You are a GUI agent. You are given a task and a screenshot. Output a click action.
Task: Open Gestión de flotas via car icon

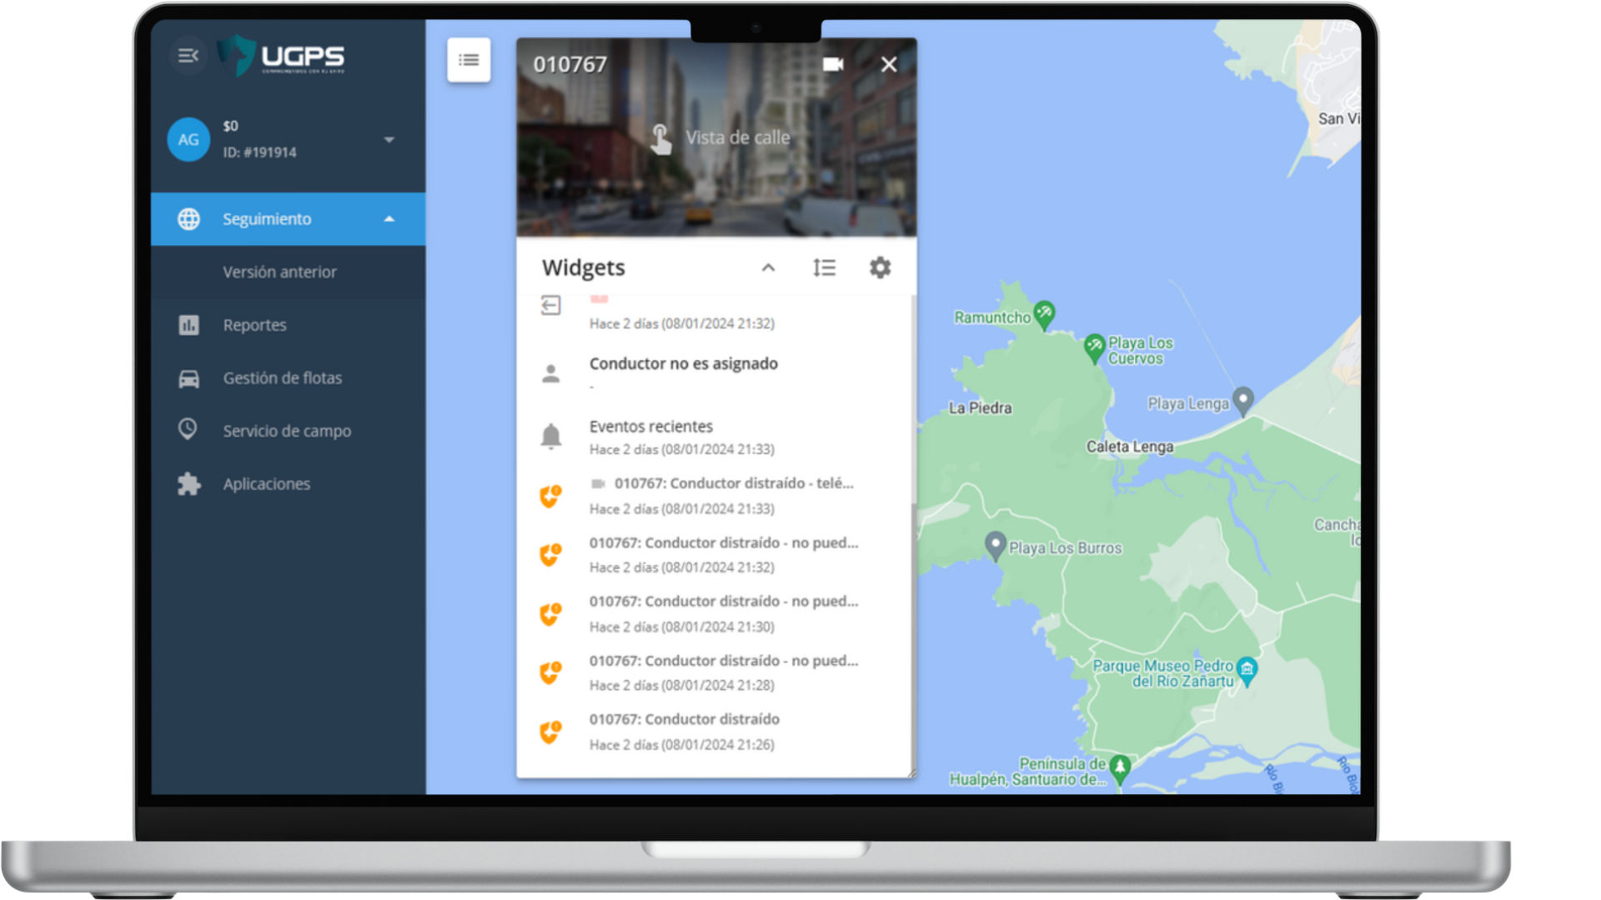tap(188, 377)
